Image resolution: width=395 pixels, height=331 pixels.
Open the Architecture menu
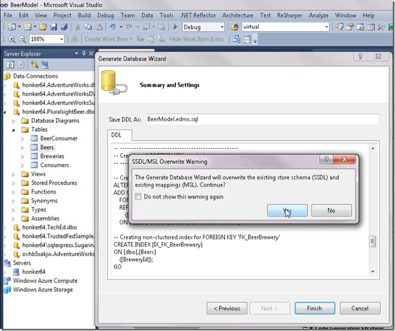[238, 15]
